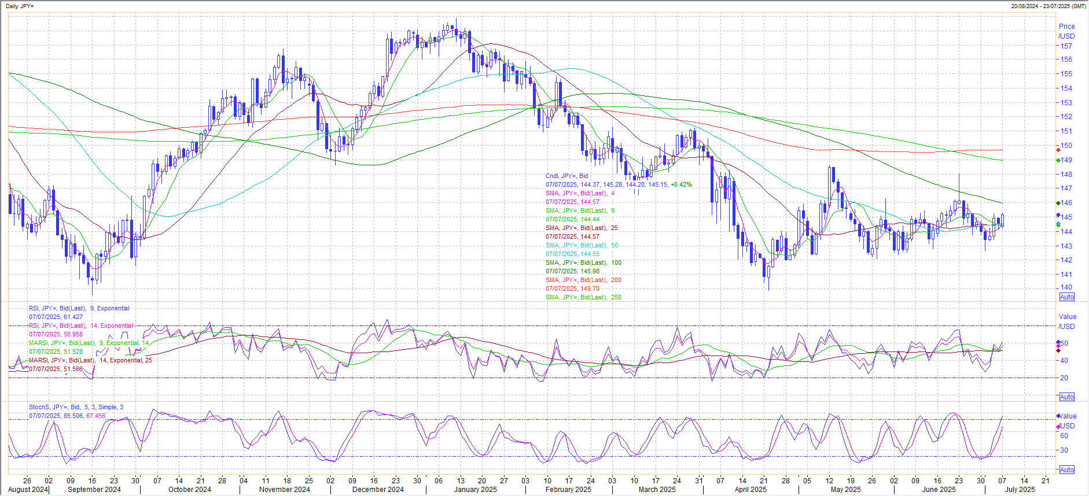This screenshot has height=496, width=1089.
Task: Click the Auto button on the RSI panel
Action: coord(1066,397)
